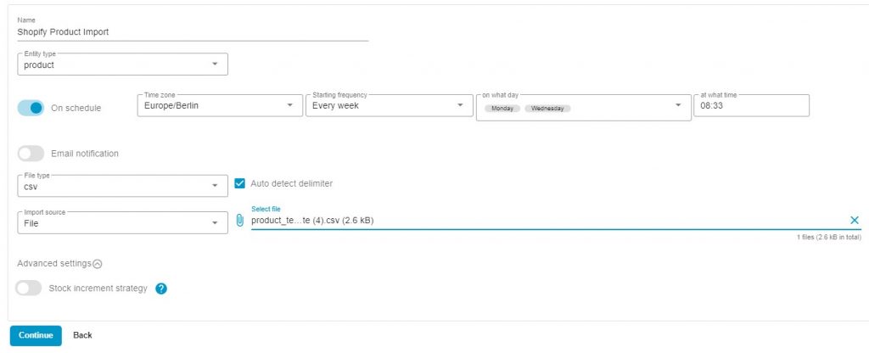Click the paperclip attach file icon
The width and height of the screenshot is (869, 353).
[240, 220]
